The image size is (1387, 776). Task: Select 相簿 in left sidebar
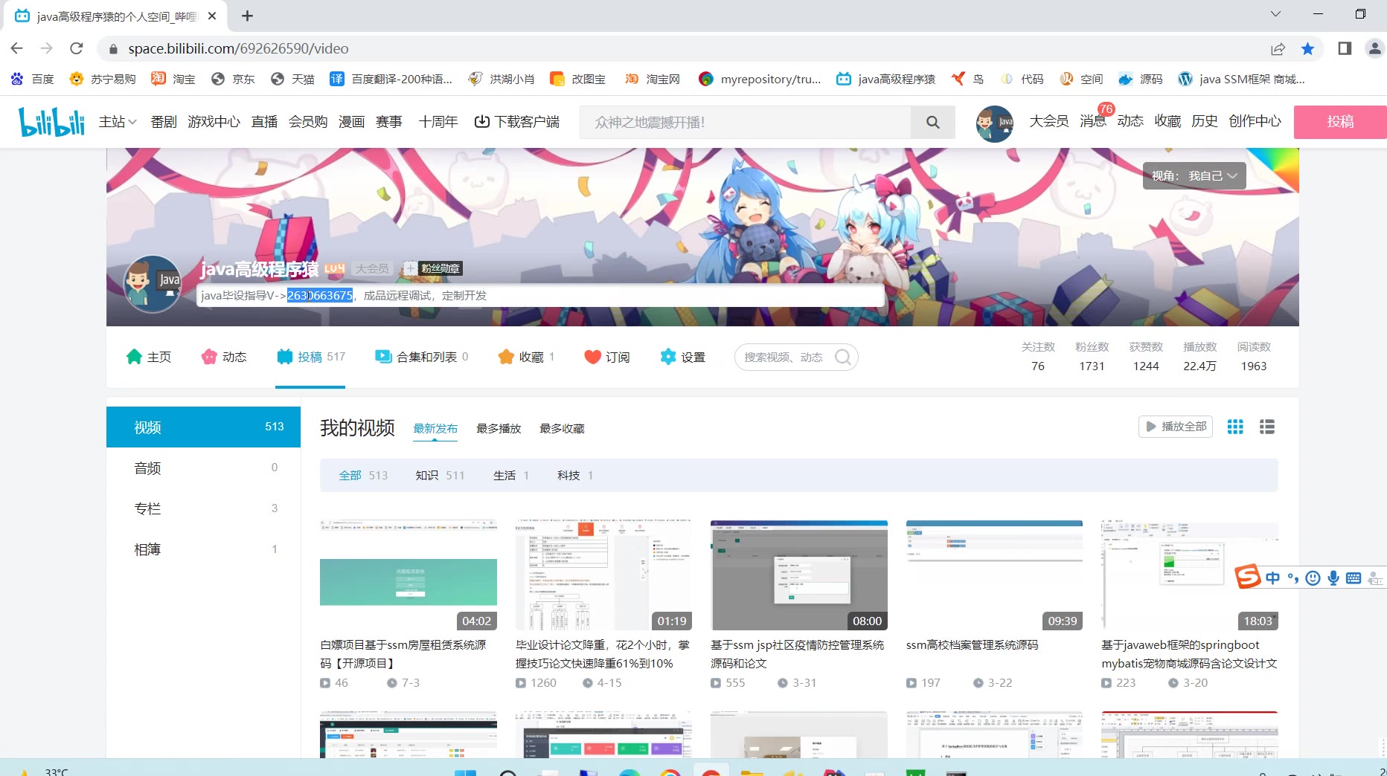[203, 550]
